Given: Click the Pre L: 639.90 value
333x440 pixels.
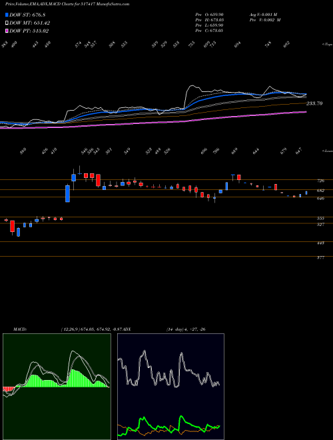Looking at the screenshot, I should pyautogui.click(x=209, y=25).
